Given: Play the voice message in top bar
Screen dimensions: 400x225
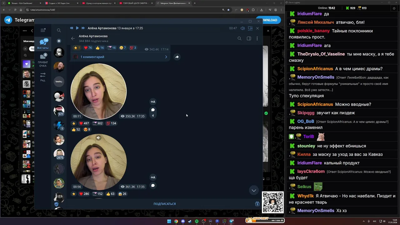Looking at the screenshot, I should click(x=77, y=28).
